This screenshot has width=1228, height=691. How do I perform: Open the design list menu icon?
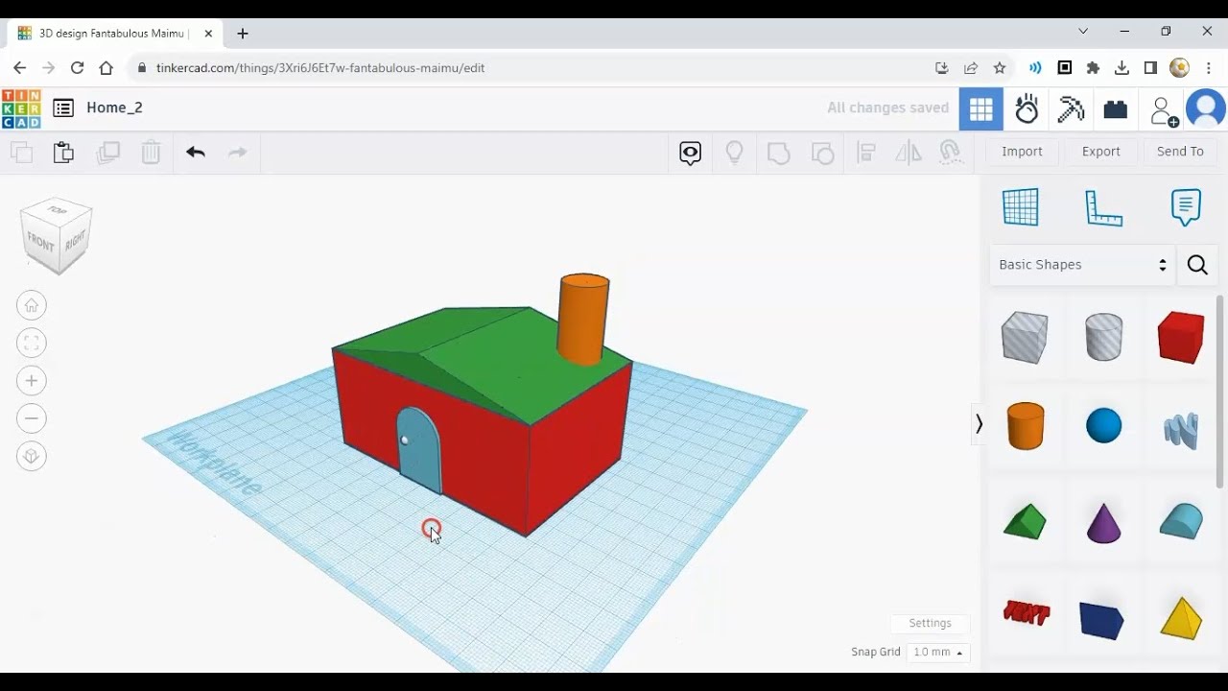[63, 107]
